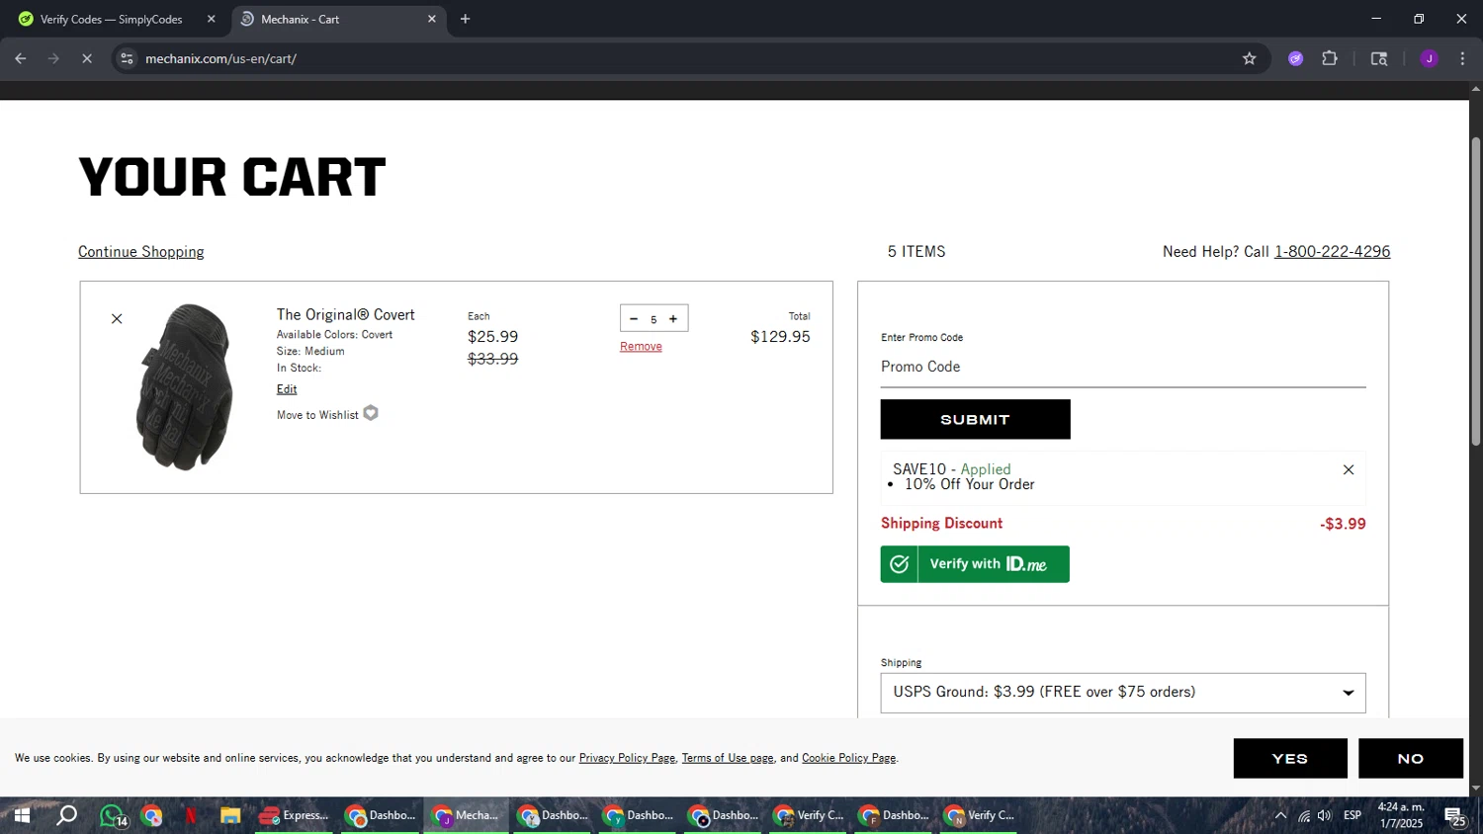Click Verify with ID.me button
1483x834 pixels.
point(975,564)
